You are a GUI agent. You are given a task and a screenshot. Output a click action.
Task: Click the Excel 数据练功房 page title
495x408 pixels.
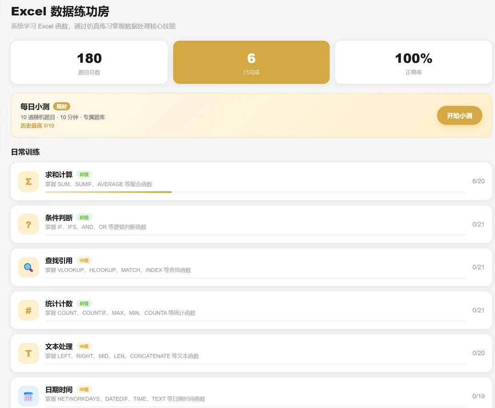point(60,11)
